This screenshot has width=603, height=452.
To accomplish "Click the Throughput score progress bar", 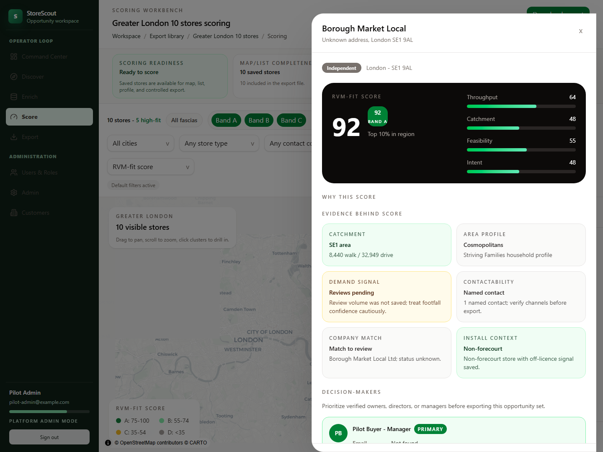I will pos(521,106).
